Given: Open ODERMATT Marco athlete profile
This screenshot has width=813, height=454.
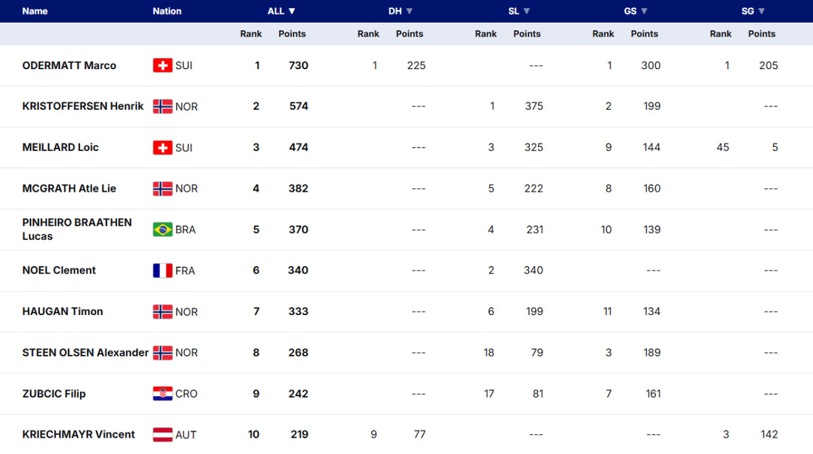Looking at the screenshot, I should (69, 66).
